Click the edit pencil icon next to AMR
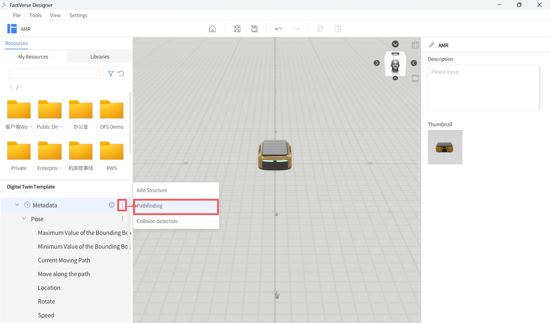The height and width of the screenshot is (323, 550). pos(432,45)
